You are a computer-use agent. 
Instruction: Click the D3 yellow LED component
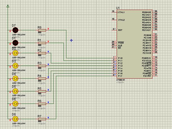pyautogui.click(x=15, y=66)
